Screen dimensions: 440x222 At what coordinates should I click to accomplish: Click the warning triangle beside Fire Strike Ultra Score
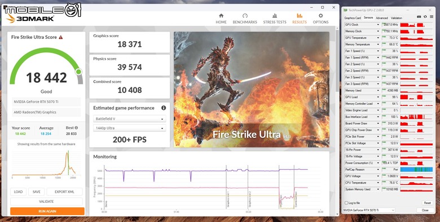[61, 37]
